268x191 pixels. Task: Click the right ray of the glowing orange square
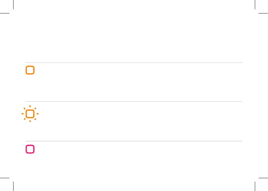(38, 114)
